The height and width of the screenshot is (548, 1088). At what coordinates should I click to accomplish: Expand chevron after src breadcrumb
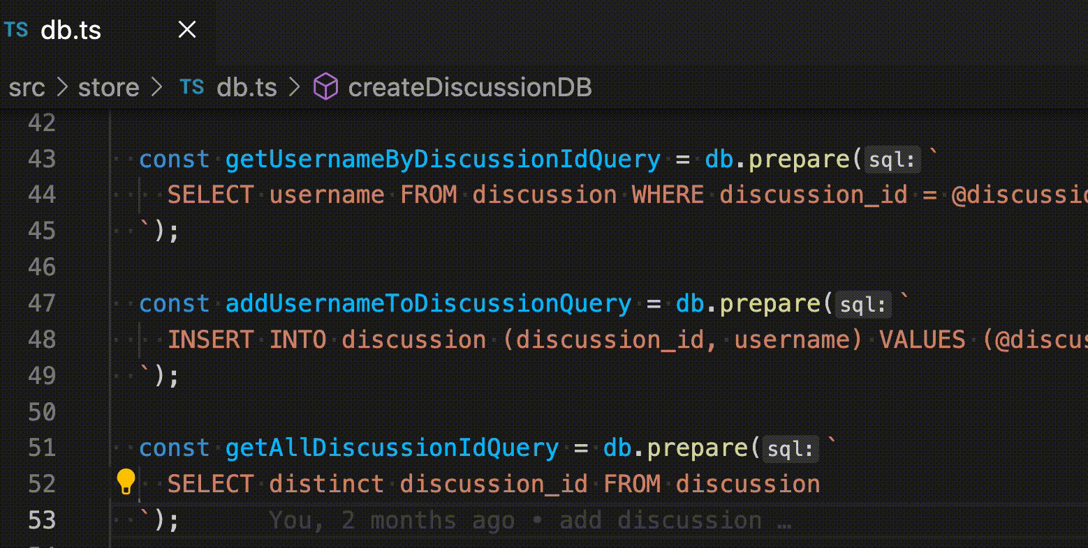(x=62, y=87)
